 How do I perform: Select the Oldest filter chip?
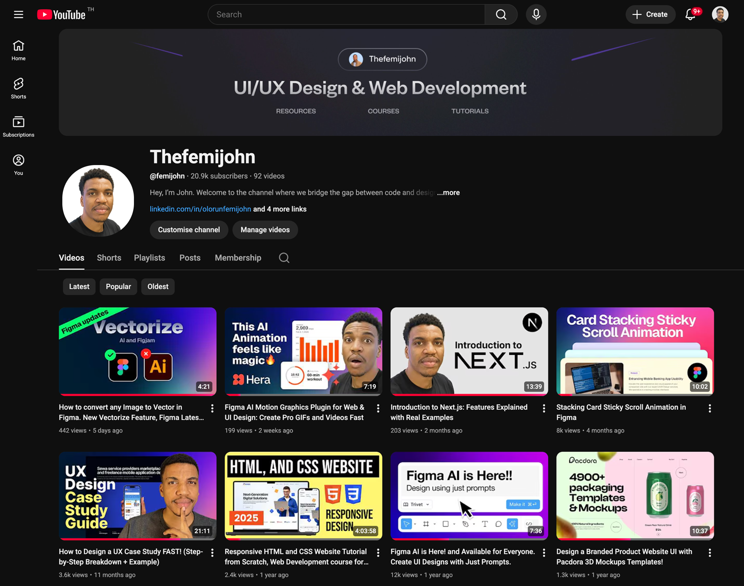(158, 286)
